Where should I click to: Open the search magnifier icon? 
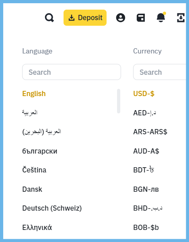click(x=49, y=18)
